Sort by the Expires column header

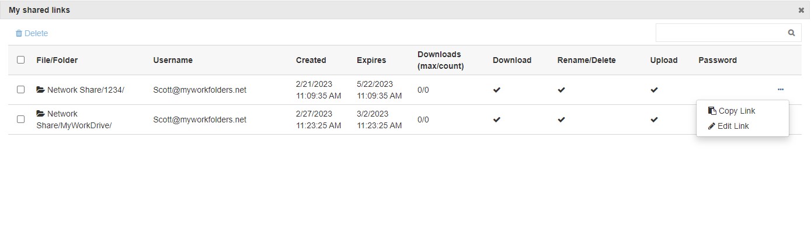tap(371, 60)
